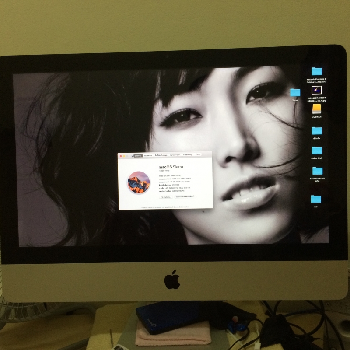Switch to the Memory (หน่วยความจำ) tab
The image size is (350, 350).
pos(175,155)
